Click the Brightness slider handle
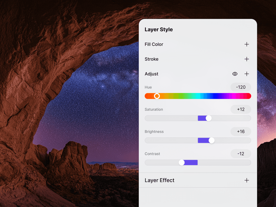This screenshot has height=207, width=276. coord(212,140)
